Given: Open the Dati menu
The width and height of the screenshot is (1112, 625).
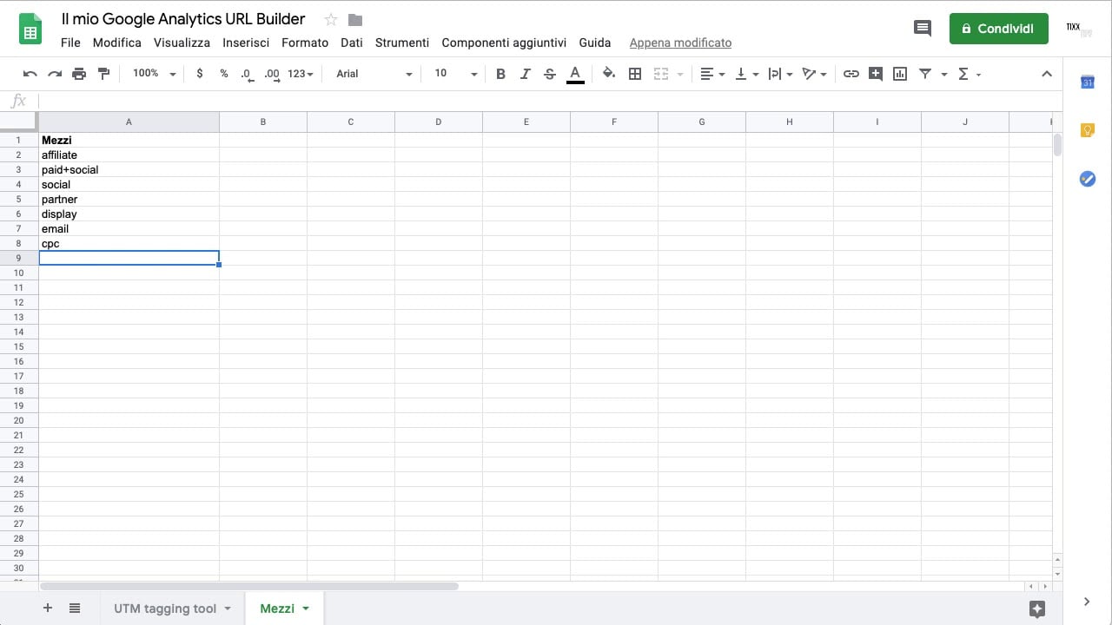Looking at the screenshot, I should (x=352, y=43).
